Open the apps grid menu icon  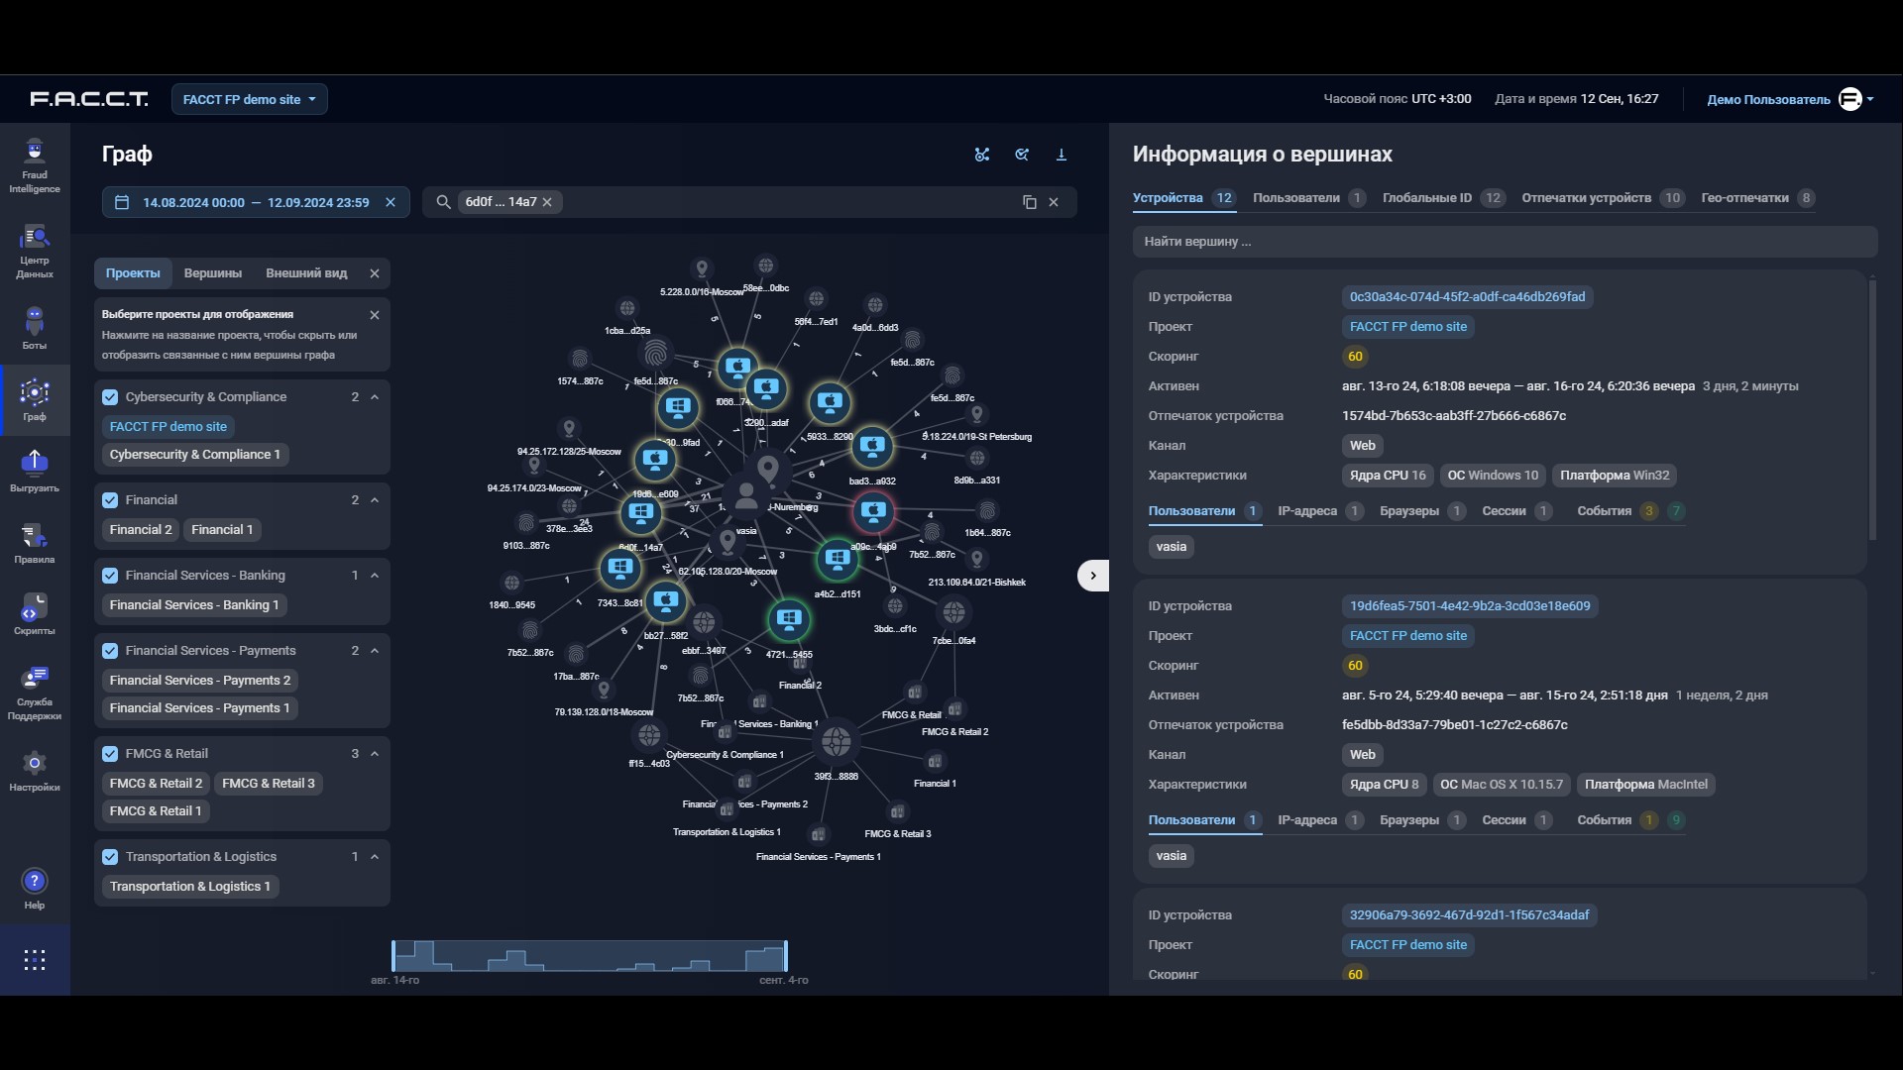[x=35, y=959]
